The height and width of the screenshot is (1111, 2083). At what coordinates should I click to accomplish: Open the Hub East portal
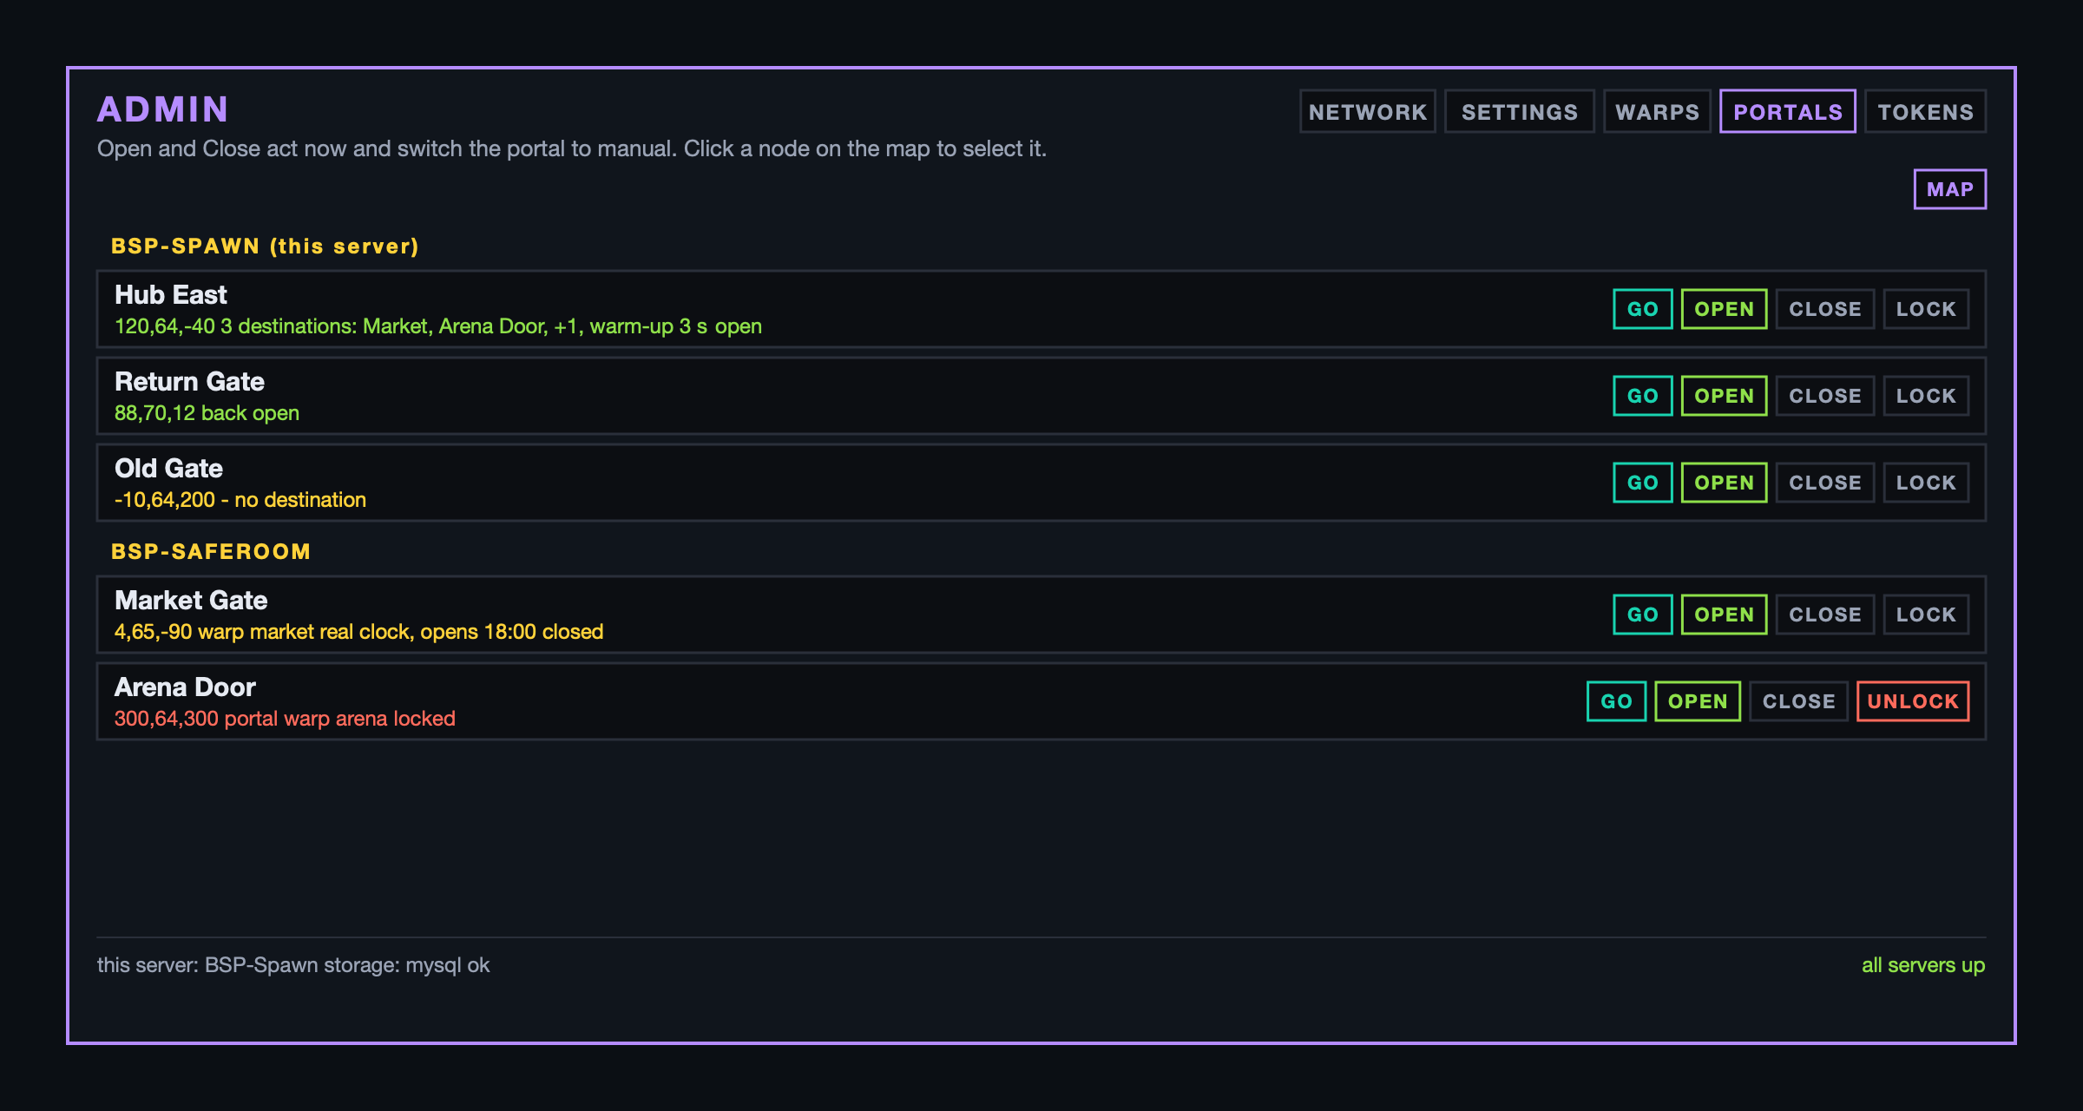(x=1724, y=309)
